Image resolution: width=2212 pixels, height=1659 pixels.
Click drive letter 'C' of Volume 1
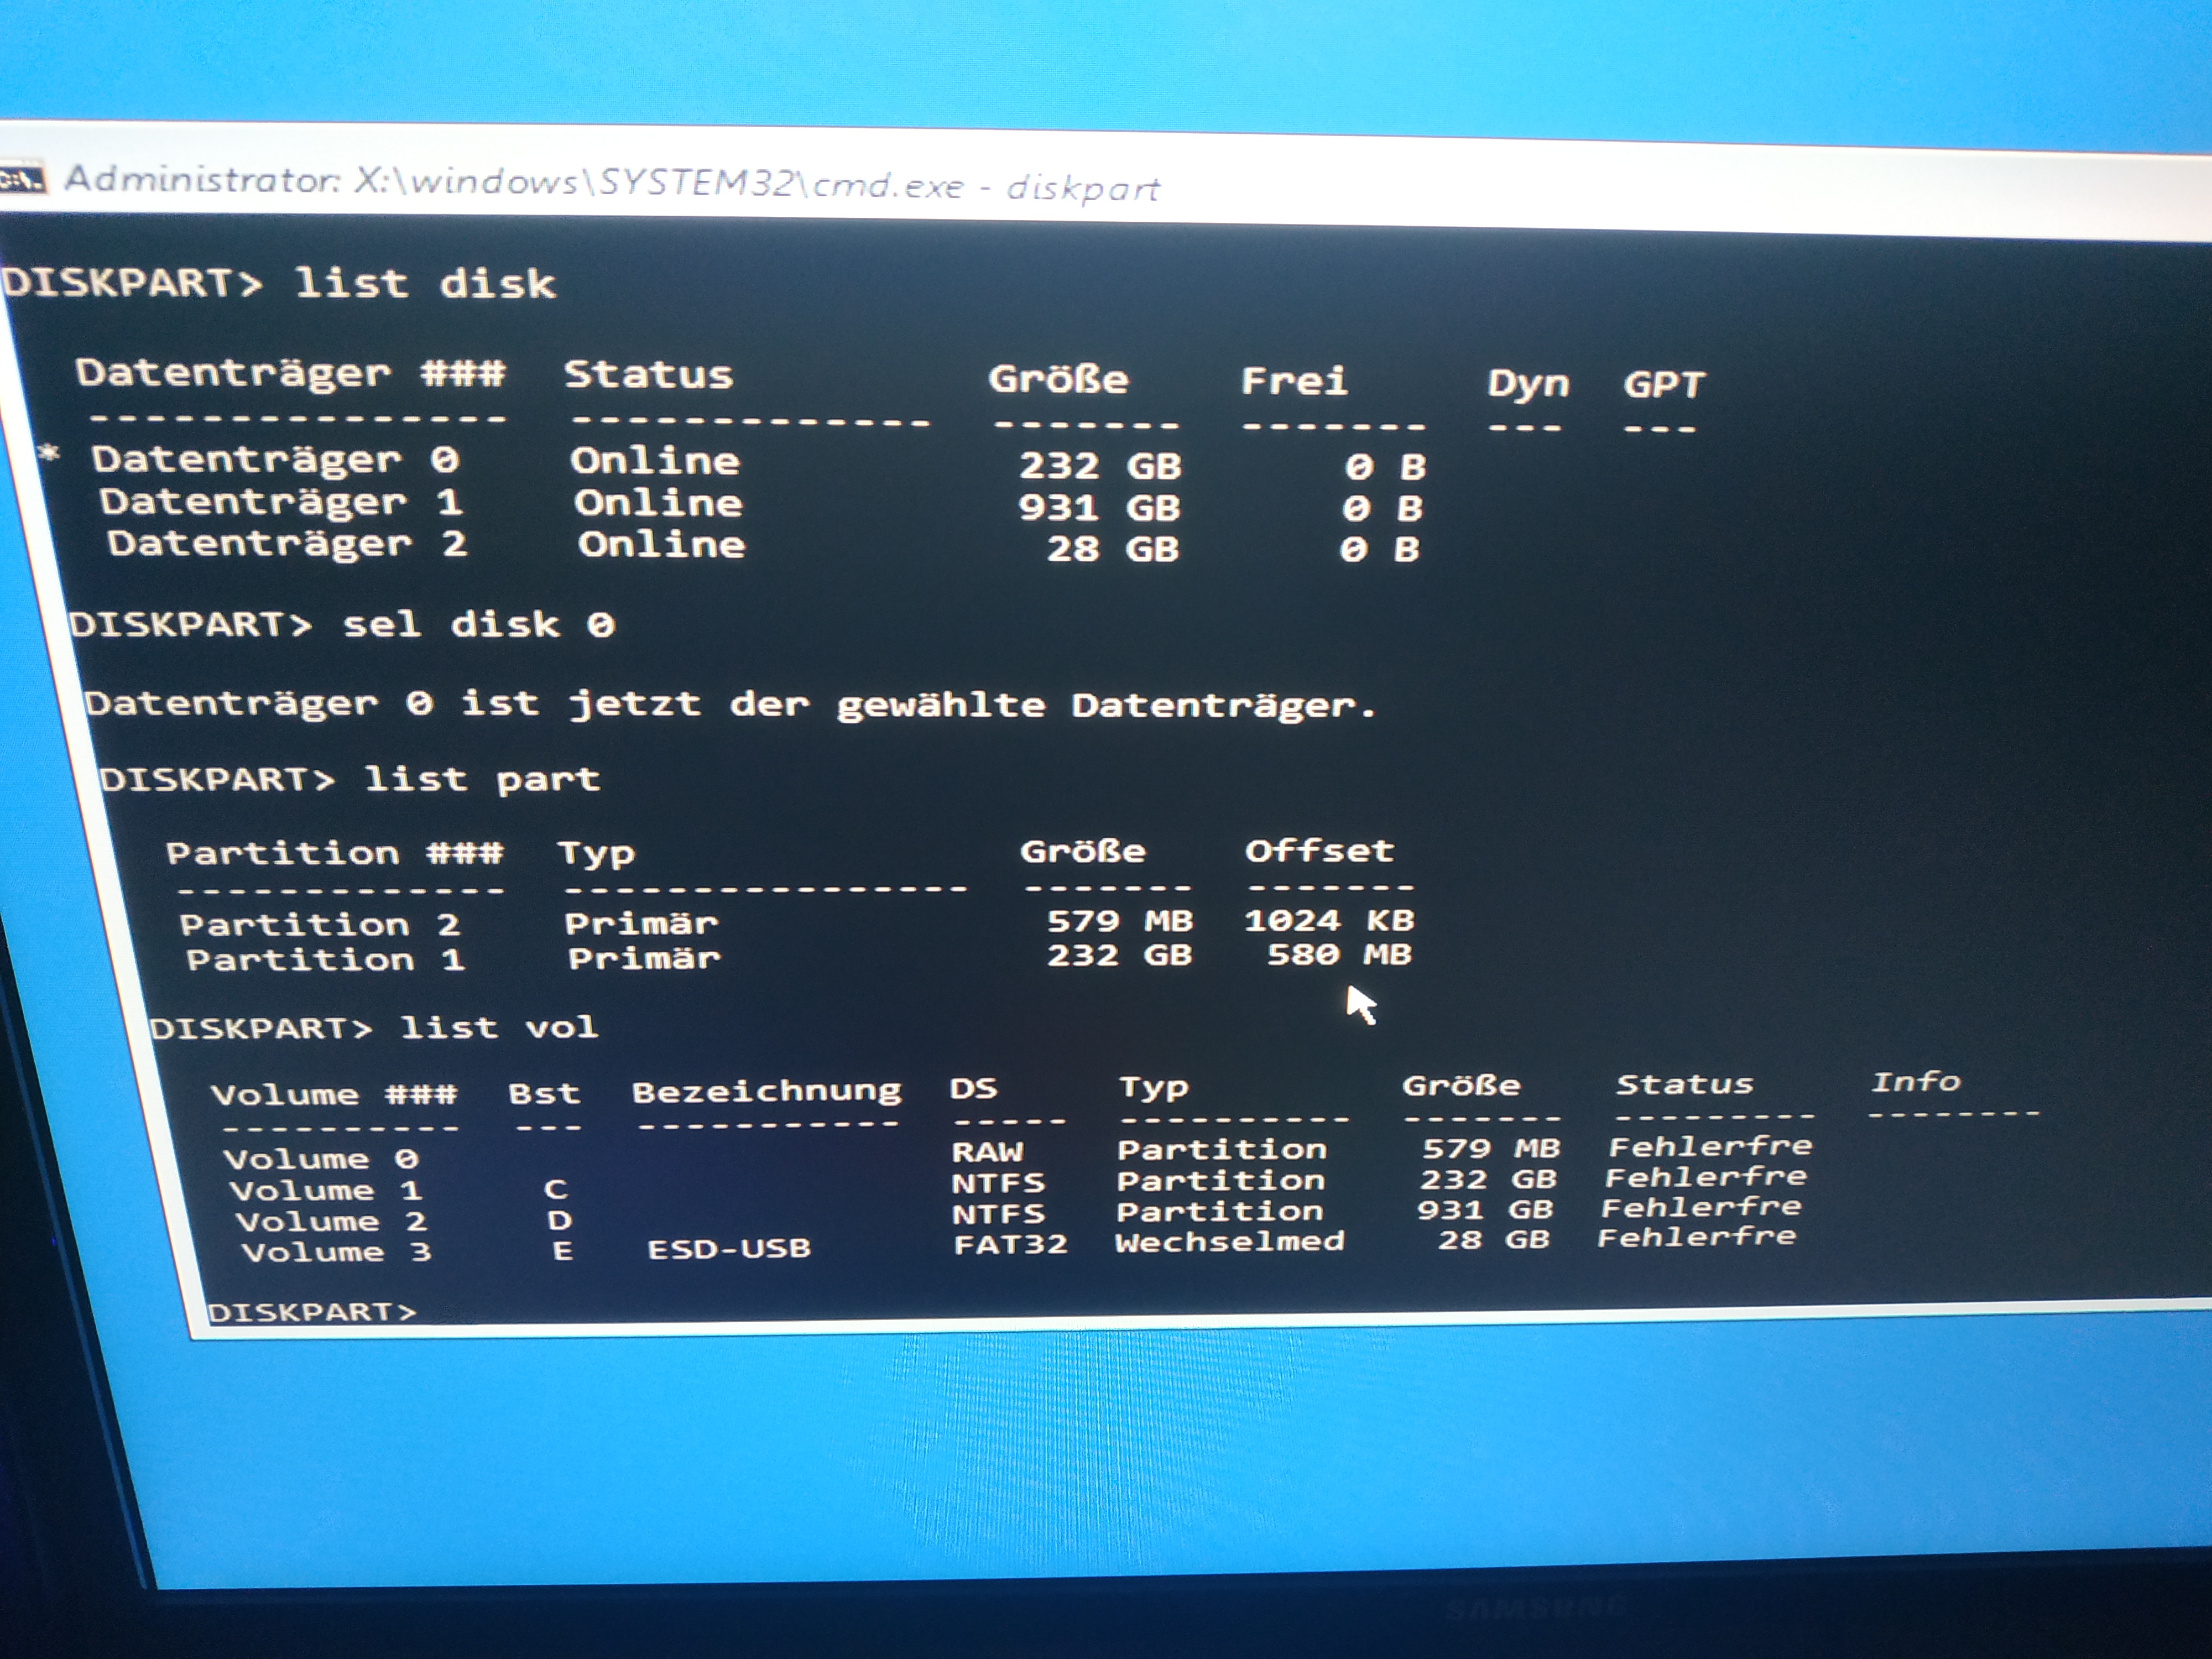pos(556,1189)
